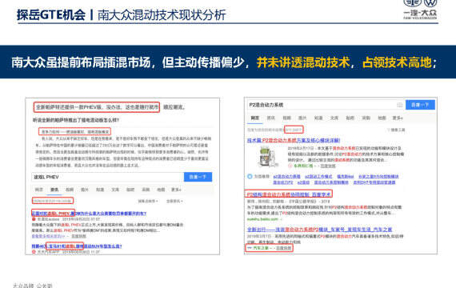Viewport: 456px width, 288px height.
Task: Click the subtitle 南大众混动技术现状分析
Action: 162,15
